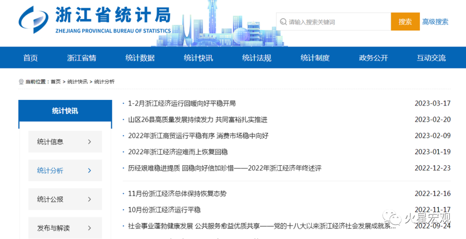Go to 统计分析 in the breadcrumb
This screenshot has height=239, width=466.
click(x=104, y=82)
